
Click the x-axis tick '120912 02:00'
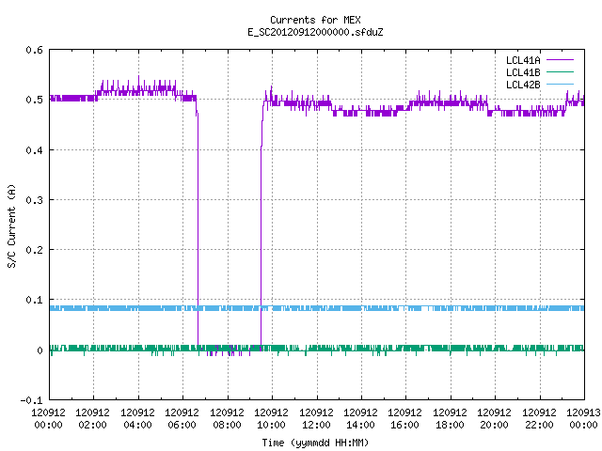(92, 419)
